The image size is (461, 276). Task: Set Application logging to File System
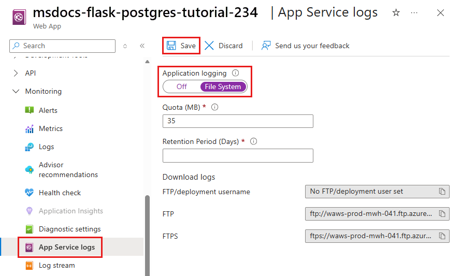(223, 86)
